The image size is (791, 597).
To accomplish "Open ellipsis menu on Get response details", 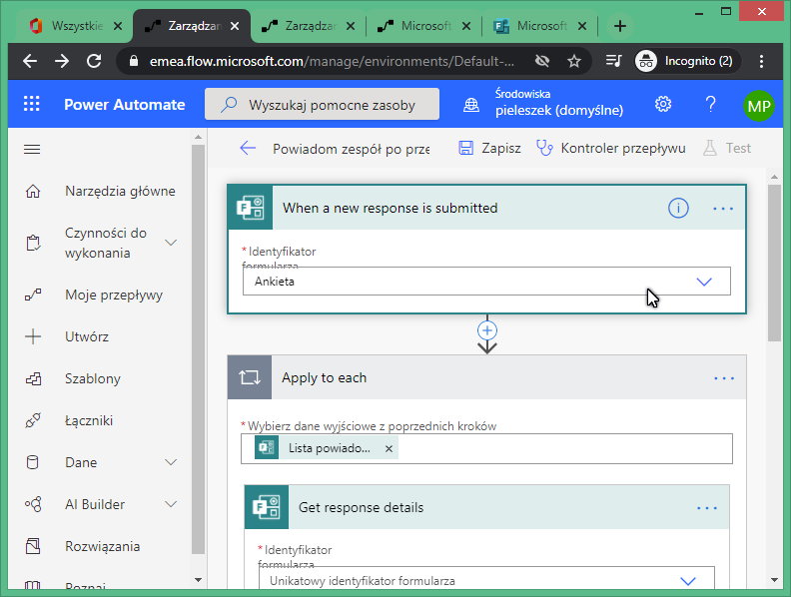I will coord(707,508).
